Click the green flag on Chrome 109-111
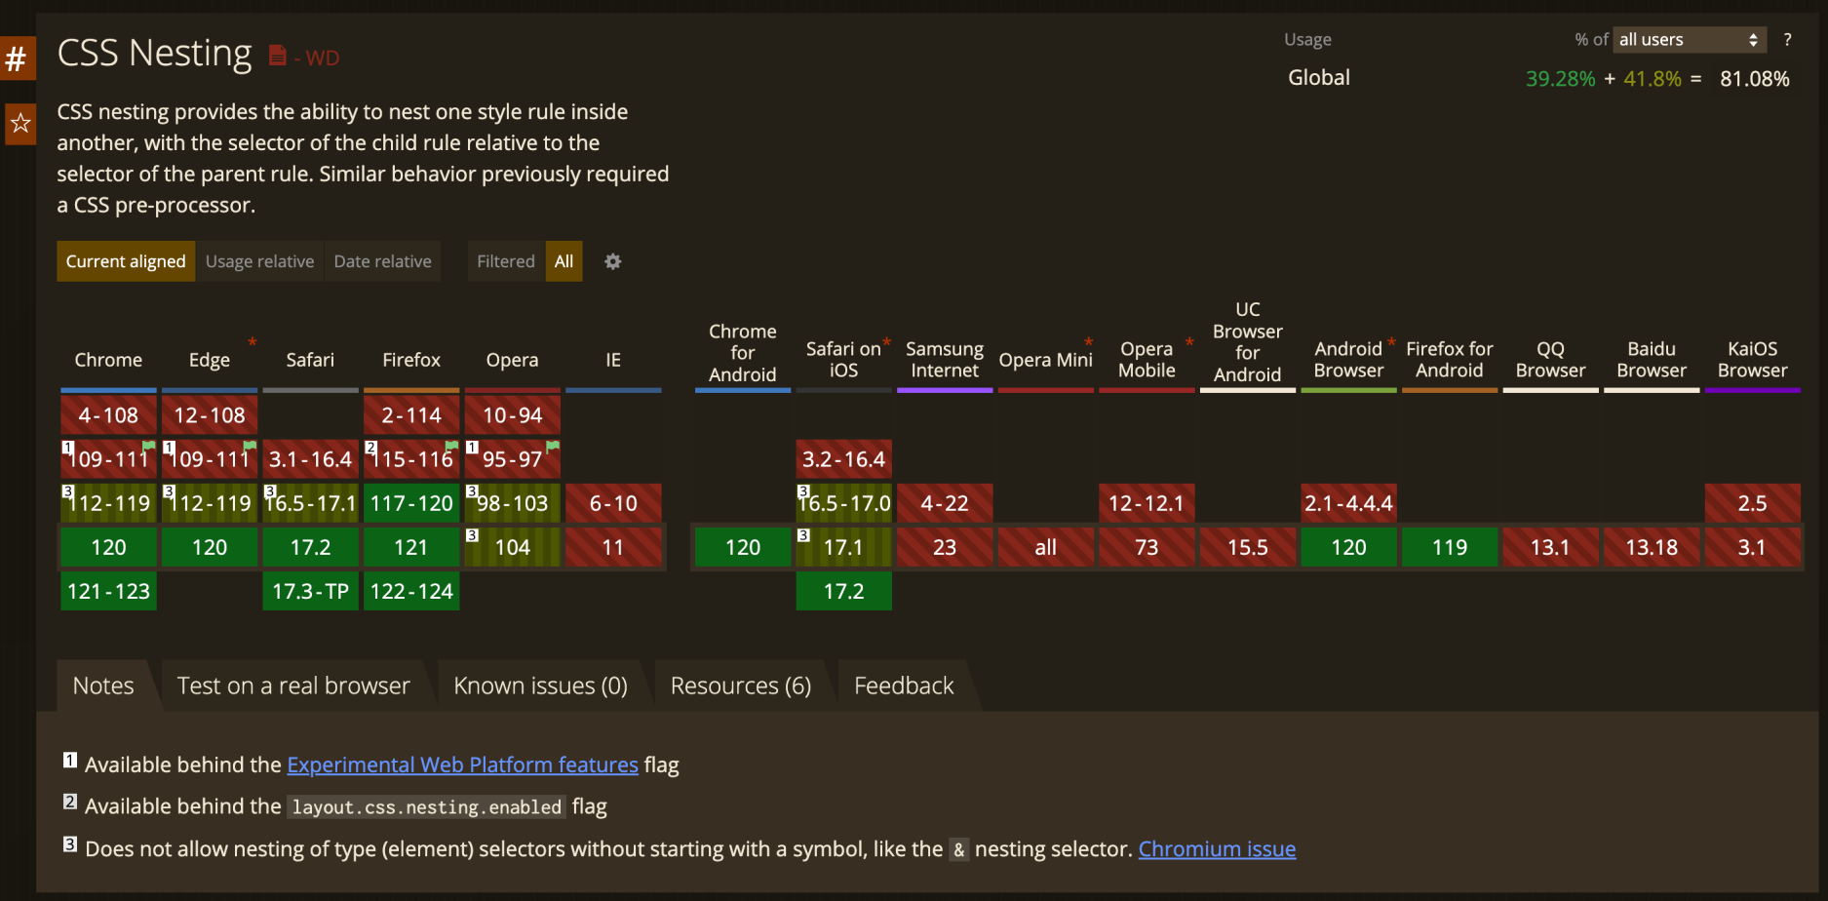This screenshot has width=1828, height=901. pos(149,446)
